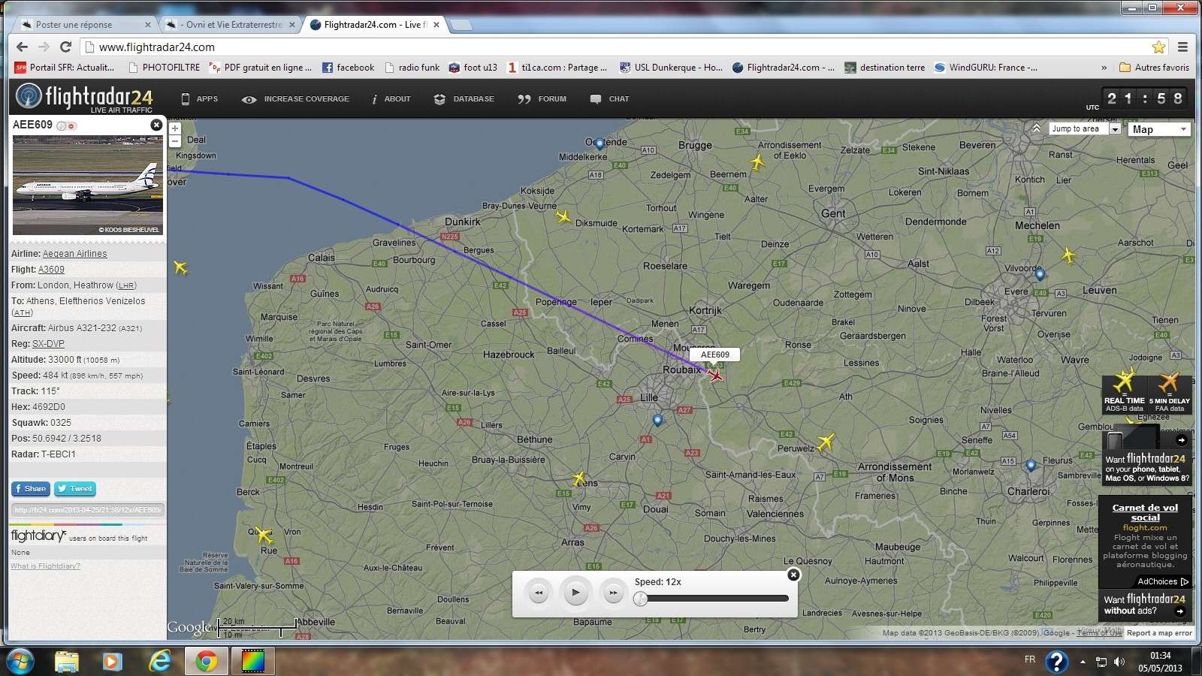This screenshot has width=1202, height=676.
Task: Reload the page in Chrome
Action: click(x=65, y=47)
